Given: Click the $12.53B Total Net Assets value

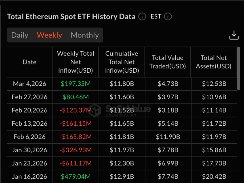Looking at the screenshot, I should [214, 84].
